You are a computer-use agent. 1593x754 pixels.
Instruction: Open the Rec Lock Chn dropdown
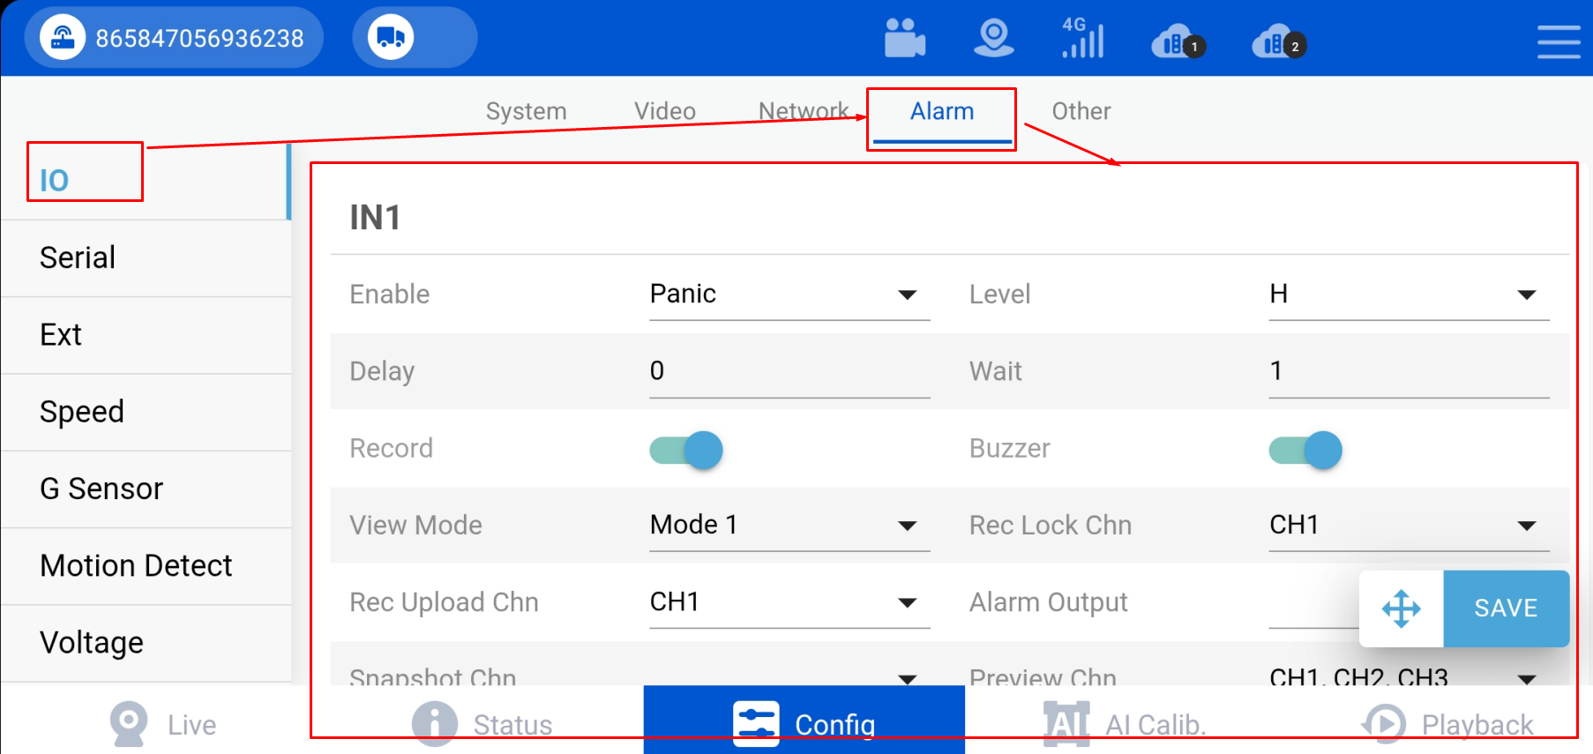(1409, 526)
